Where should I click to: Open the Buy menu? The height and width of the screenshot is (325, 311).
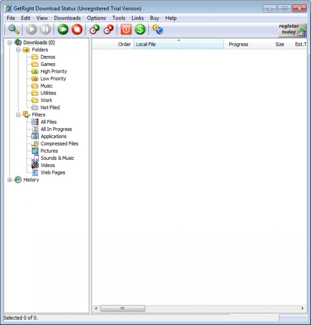155,18
